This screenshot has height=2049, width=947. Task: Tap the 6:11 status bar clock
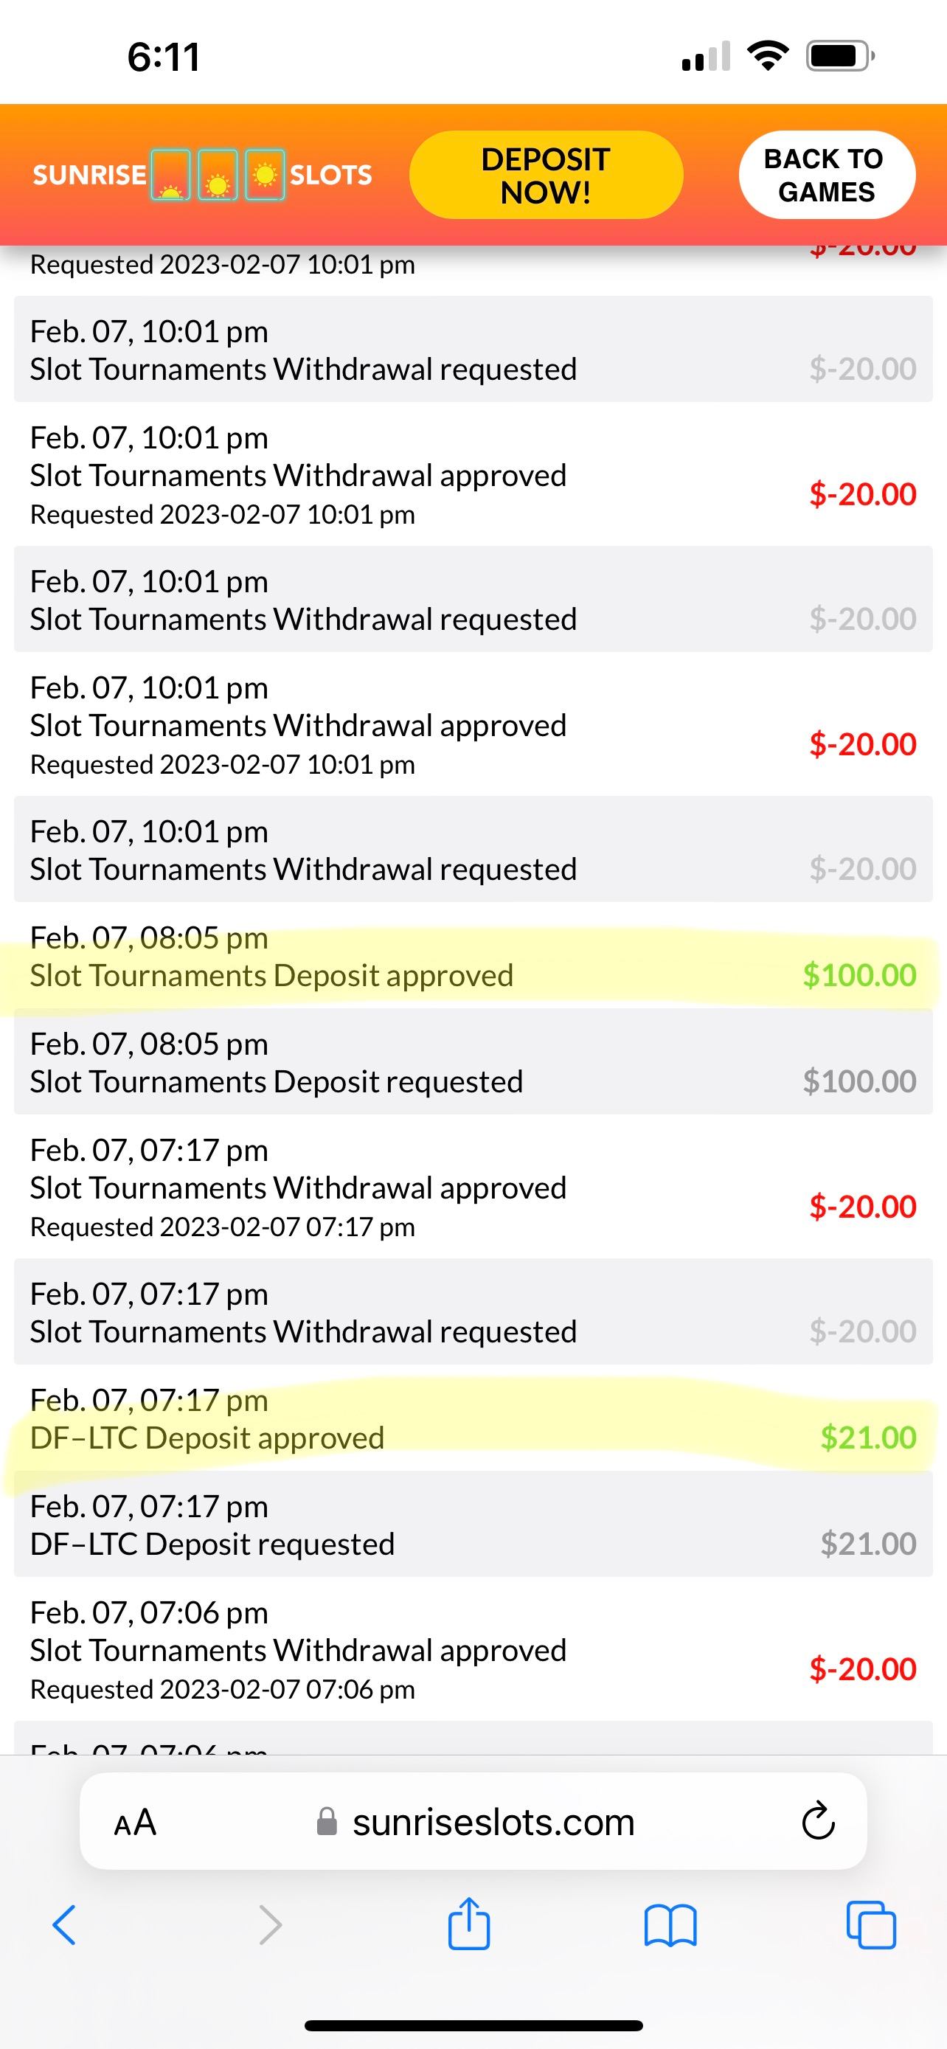pyautogui.click(x=164, y=58)
